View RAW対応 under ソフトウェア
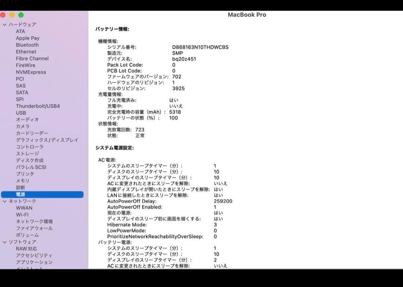This screenshot has width=403, height=287. 27,248
